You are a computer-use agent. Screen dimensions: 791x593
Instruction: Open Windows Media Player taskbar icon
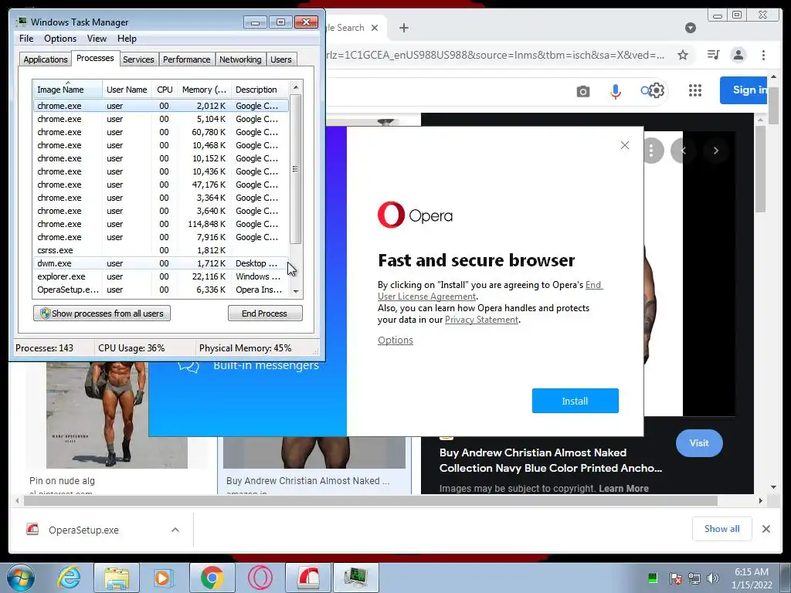pyautogui.click(x=163, y=578)
